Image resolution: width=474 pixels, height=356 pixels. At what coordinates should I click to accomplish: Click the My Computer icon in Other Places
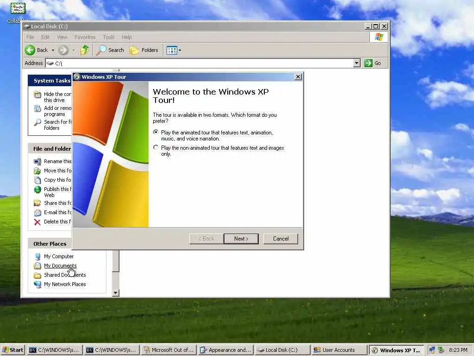(x=37, y=257)
